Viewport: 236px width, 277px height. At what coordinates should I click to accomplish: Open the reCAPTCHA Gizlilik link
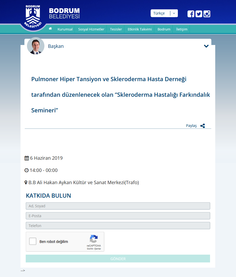coord(90,249)
